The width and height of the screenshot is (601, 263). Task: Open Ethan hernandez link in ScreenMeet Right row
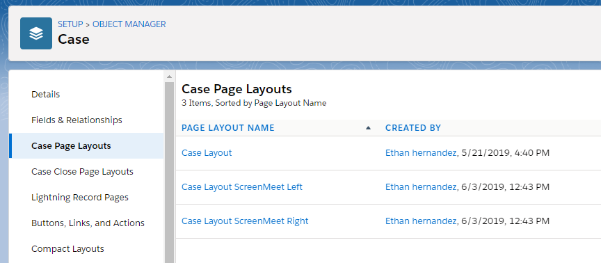point(421,221)
